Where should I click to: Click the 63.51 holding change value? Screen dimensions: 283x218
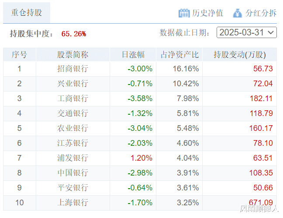(x=263, y=158)
